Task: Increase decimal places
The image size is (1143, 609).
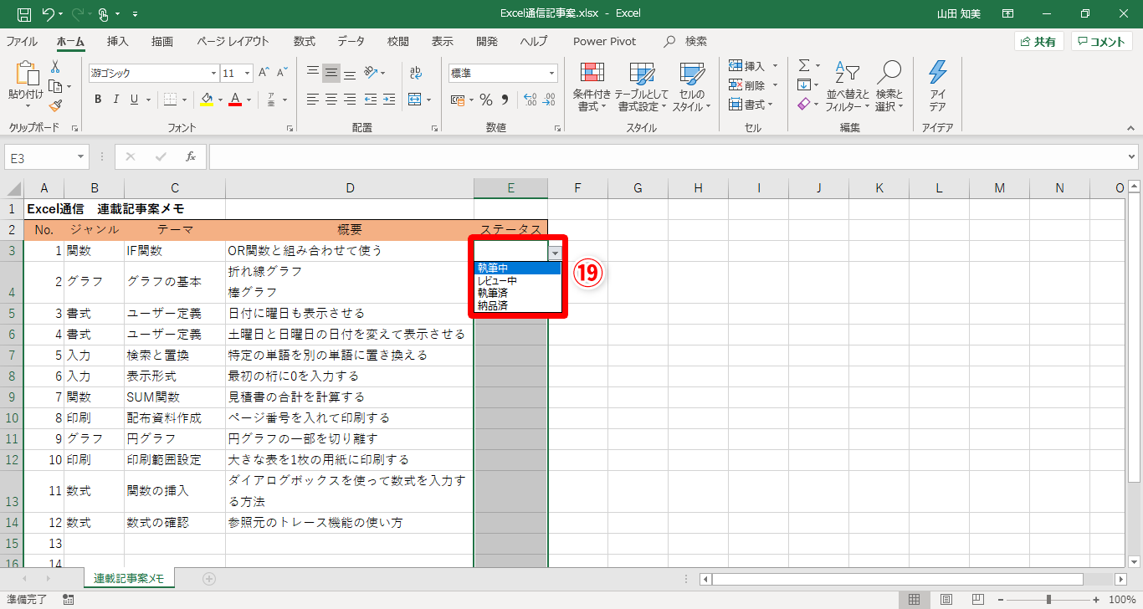Action: pos(530,100)
